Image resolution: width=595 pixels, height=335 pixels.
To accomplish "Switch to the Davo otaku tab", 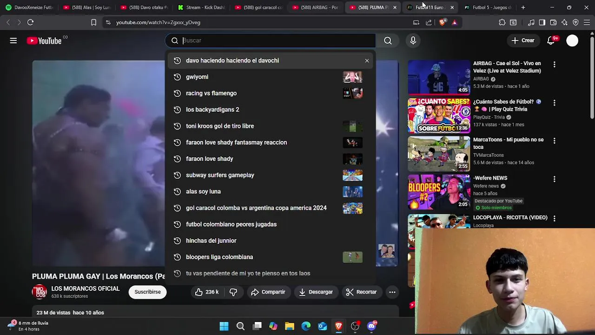I will 144,7.
